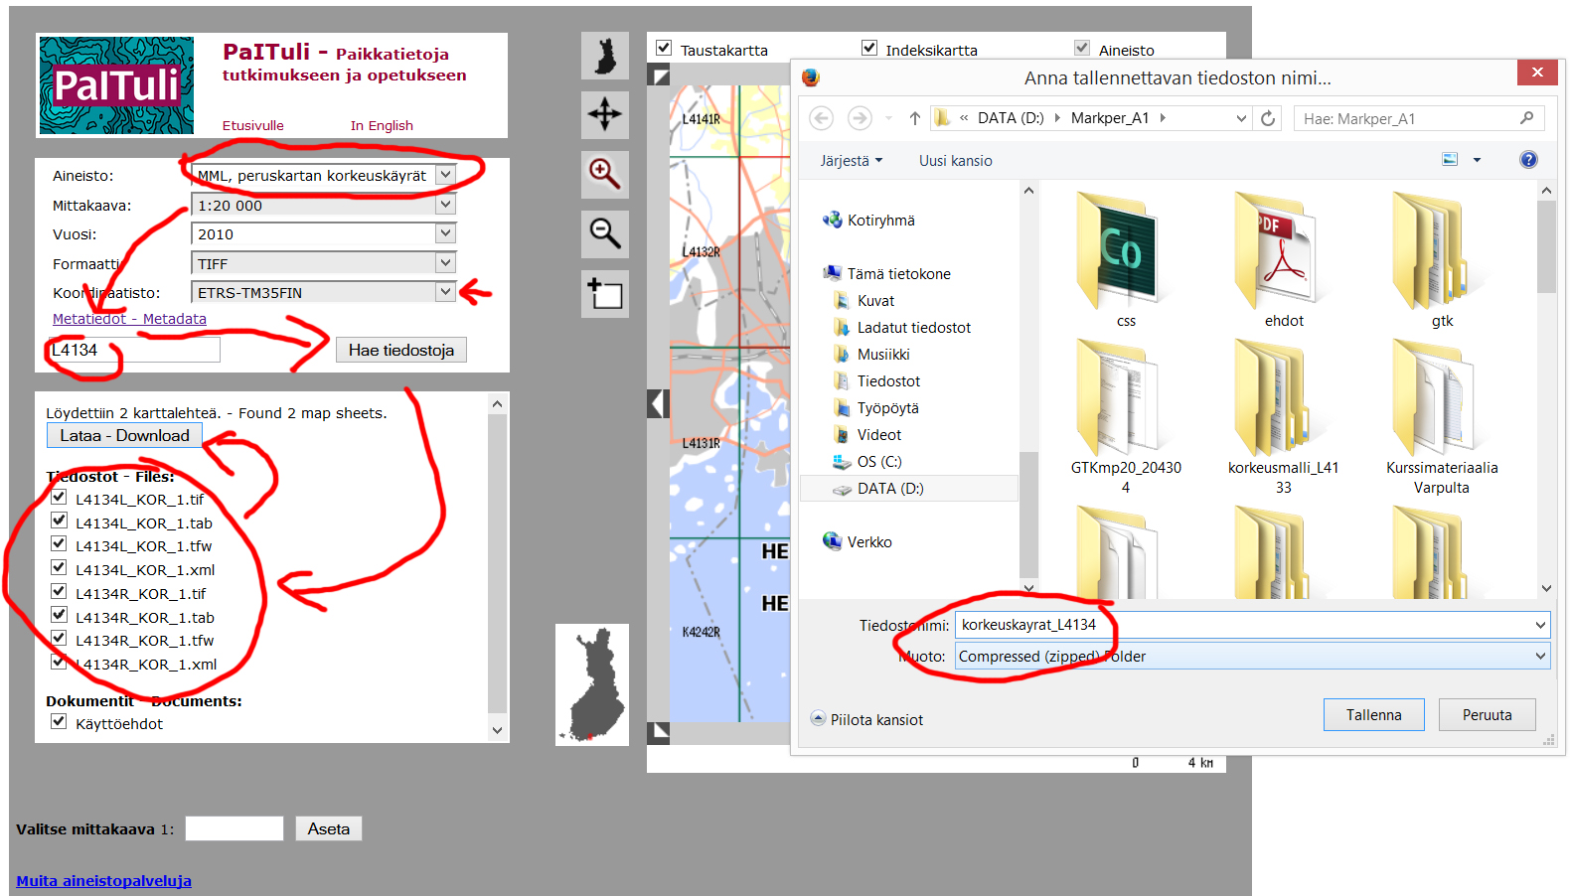The width and height of the screenshot is (1570, 896).
Task: Refresh the folder location in dialog
Action: tap(1268, 118)
